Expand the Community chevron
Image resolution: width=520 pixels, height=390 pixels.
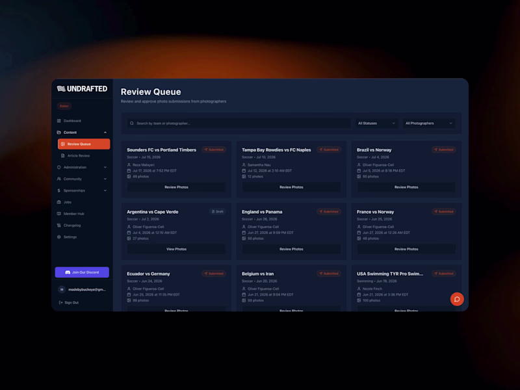(x=105, y=179)
